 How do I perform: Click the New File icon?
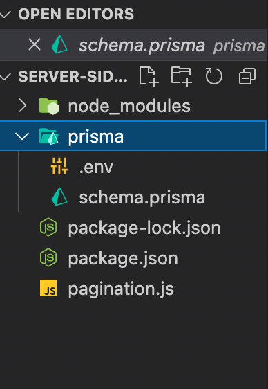coord(149,76)
